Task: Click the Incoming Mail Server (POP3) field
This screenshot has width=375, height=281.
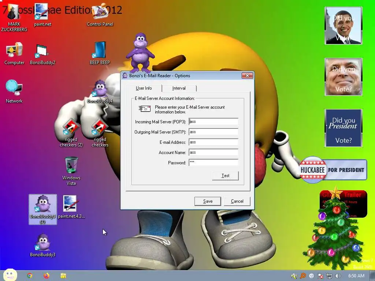Action: pyautogui.click(x=214, y=121)
